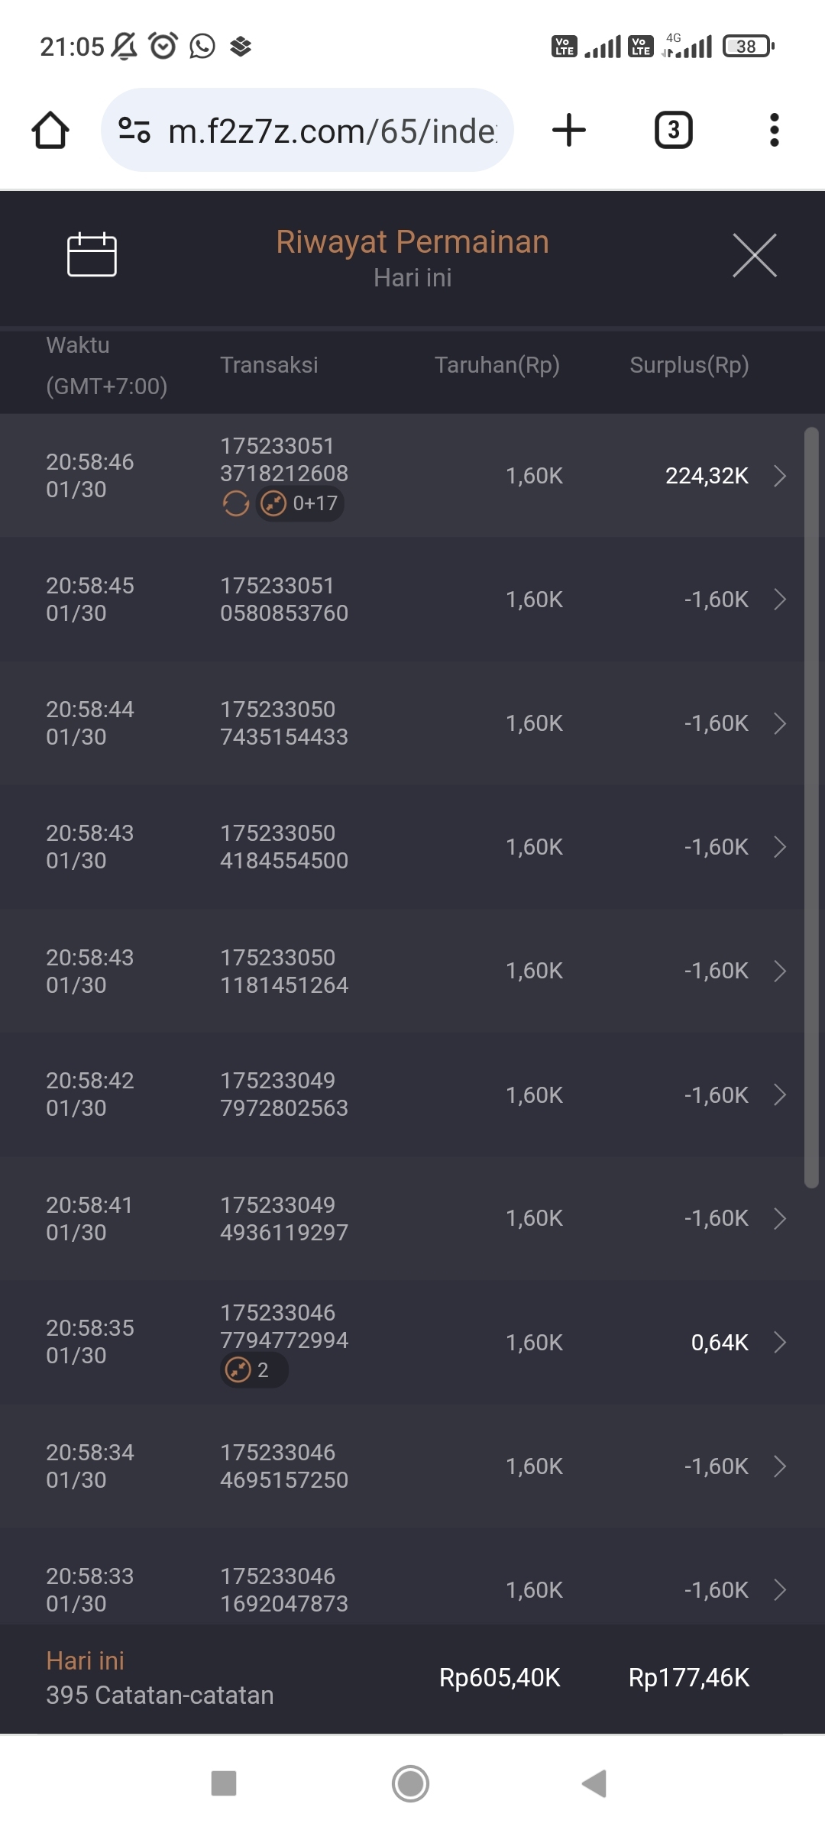This screenshot has width=825, height=1833.
Task: Select transaction 175233049 7972802563
Action: (284, 1094)
